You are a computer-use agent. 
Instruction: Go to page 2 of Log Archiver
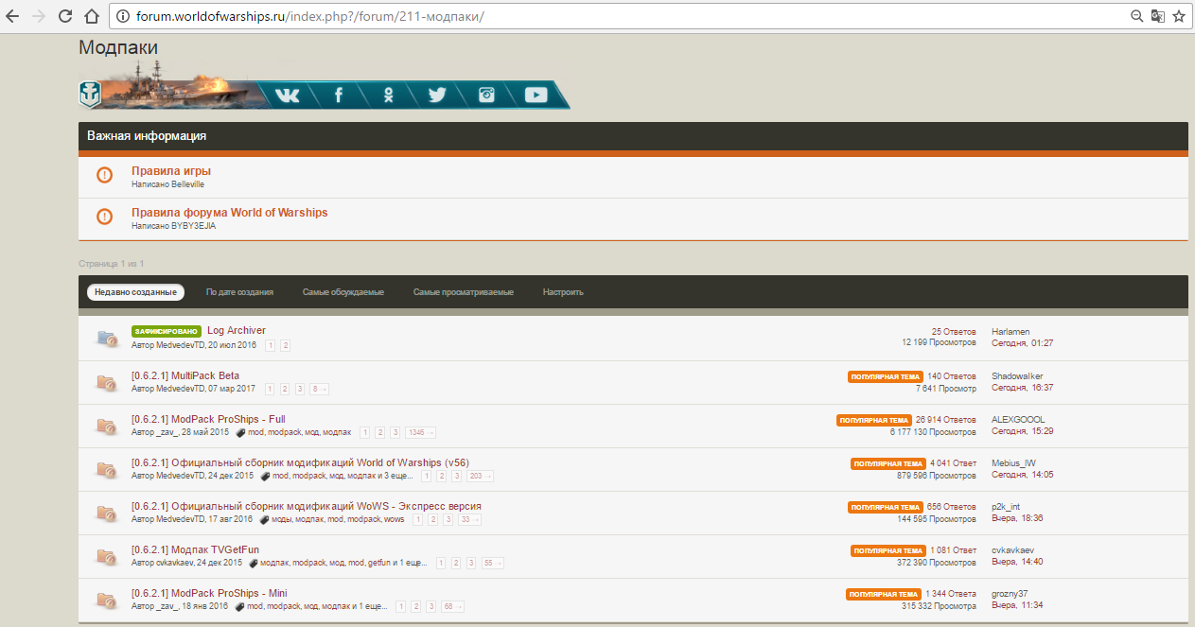pos(285,345)
